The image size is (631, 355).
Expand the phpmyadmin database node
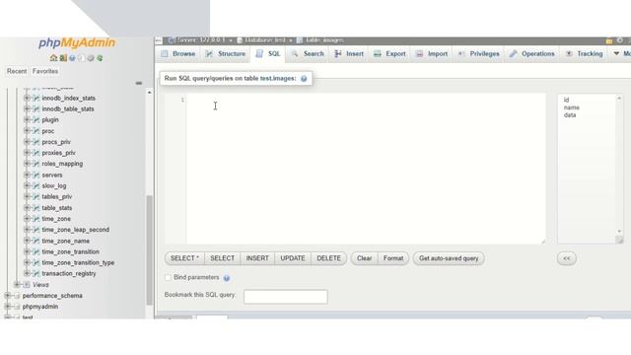click(7, 307)
